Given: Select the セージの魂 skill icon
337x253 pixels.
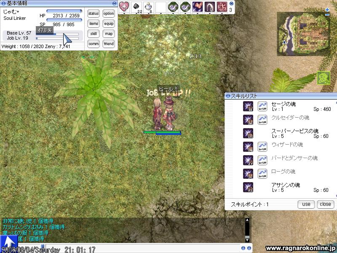Looking at the screenshot, I should [248, 106].
